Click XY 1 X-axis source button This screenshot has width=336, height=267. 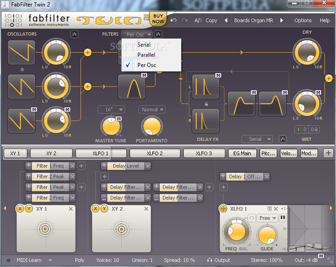[20, 209]
